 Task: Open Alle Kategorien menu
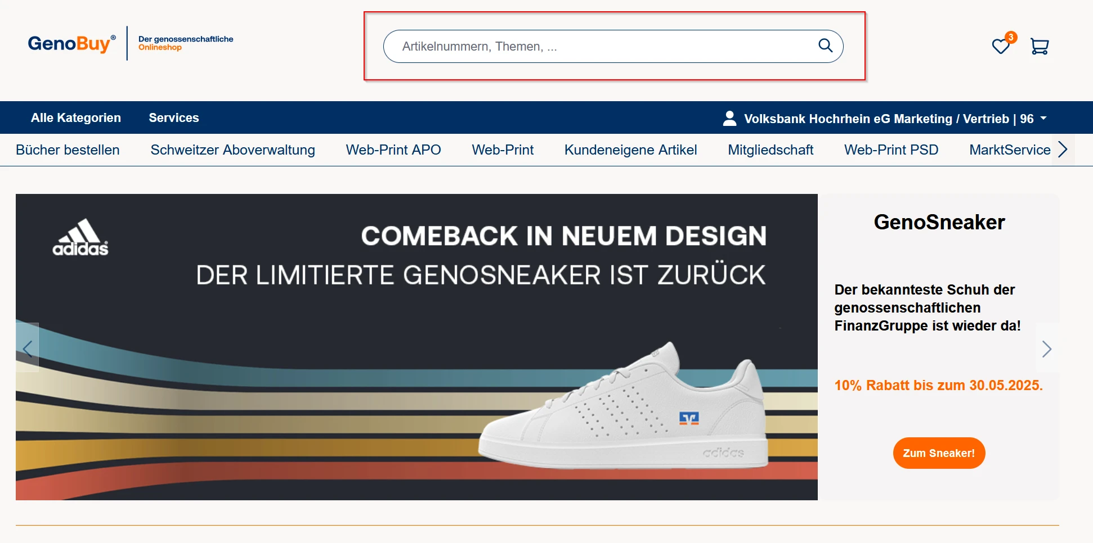pos(76,117)
